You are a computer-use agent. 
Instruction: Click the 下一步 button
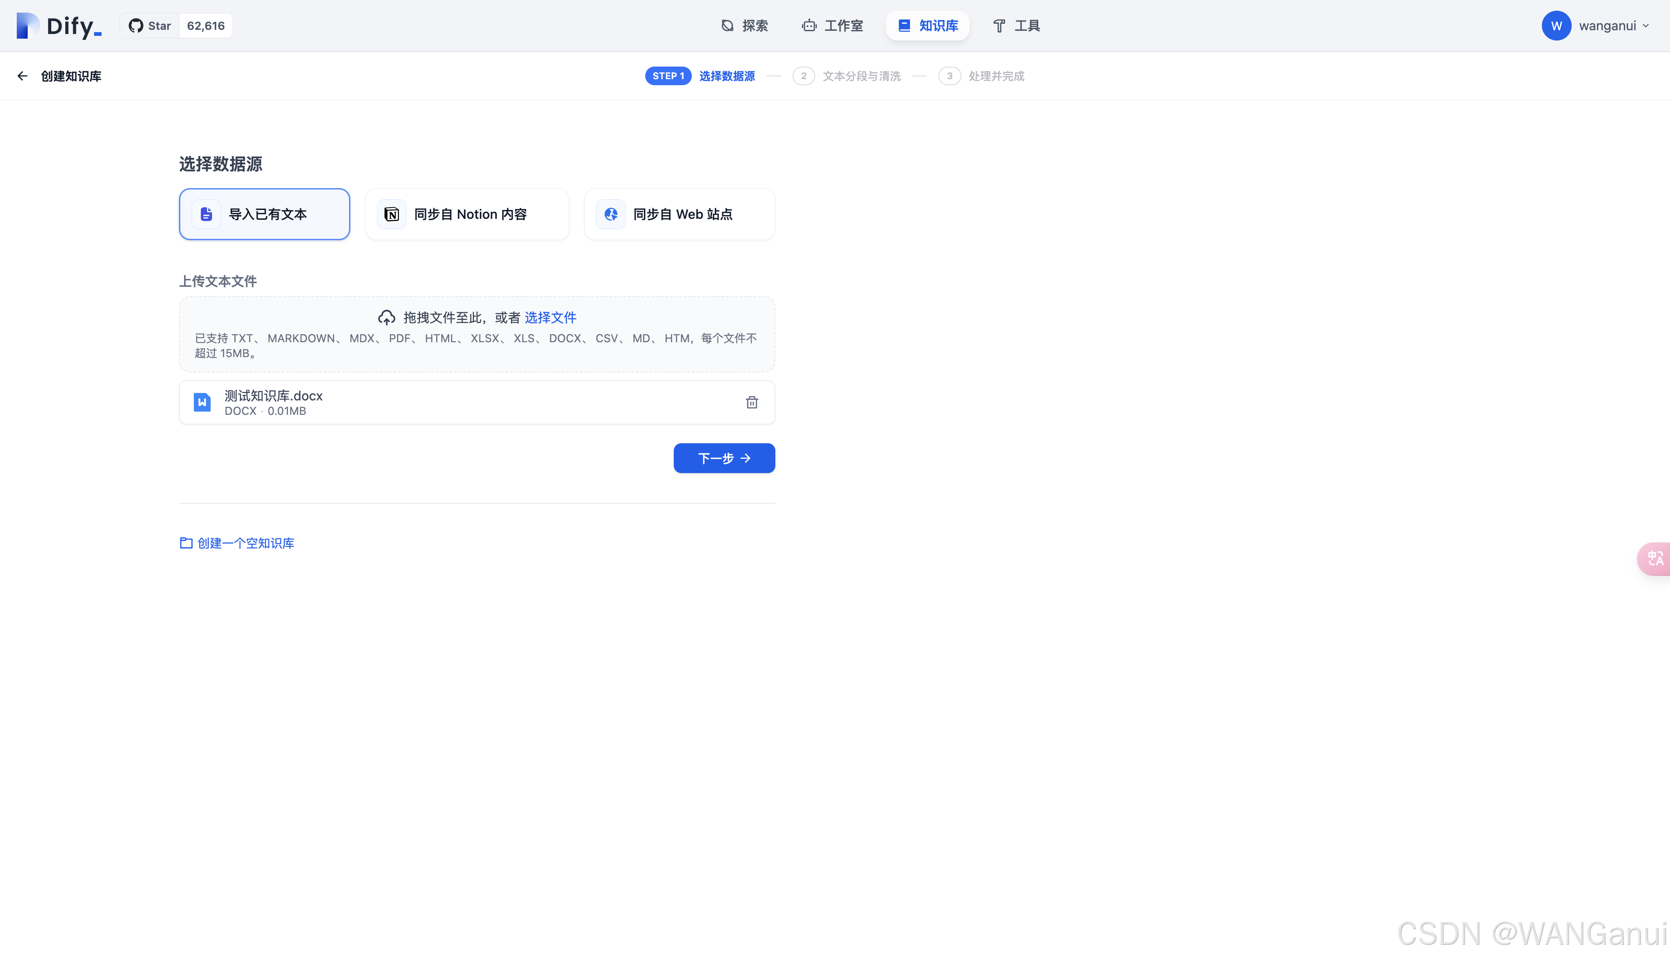pos(724,458)
